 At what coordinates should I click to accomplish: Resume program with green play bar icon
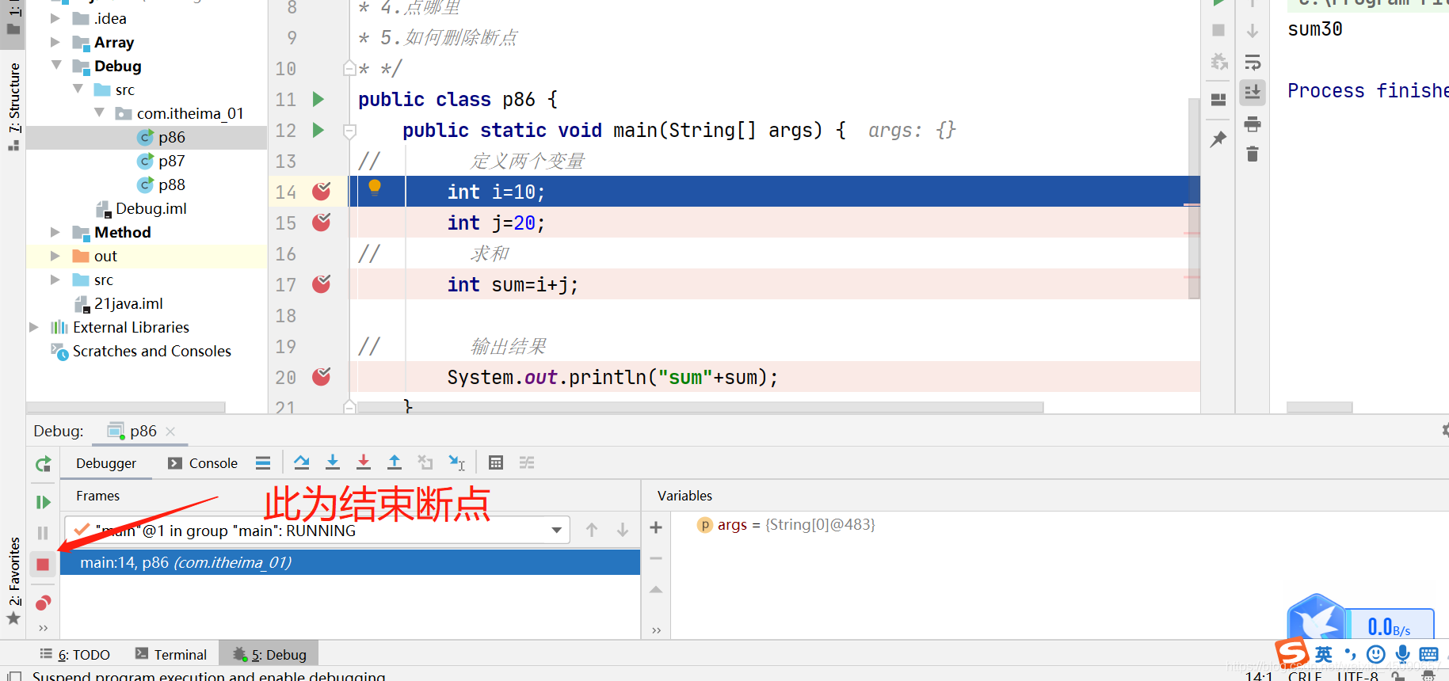[43, 502]
